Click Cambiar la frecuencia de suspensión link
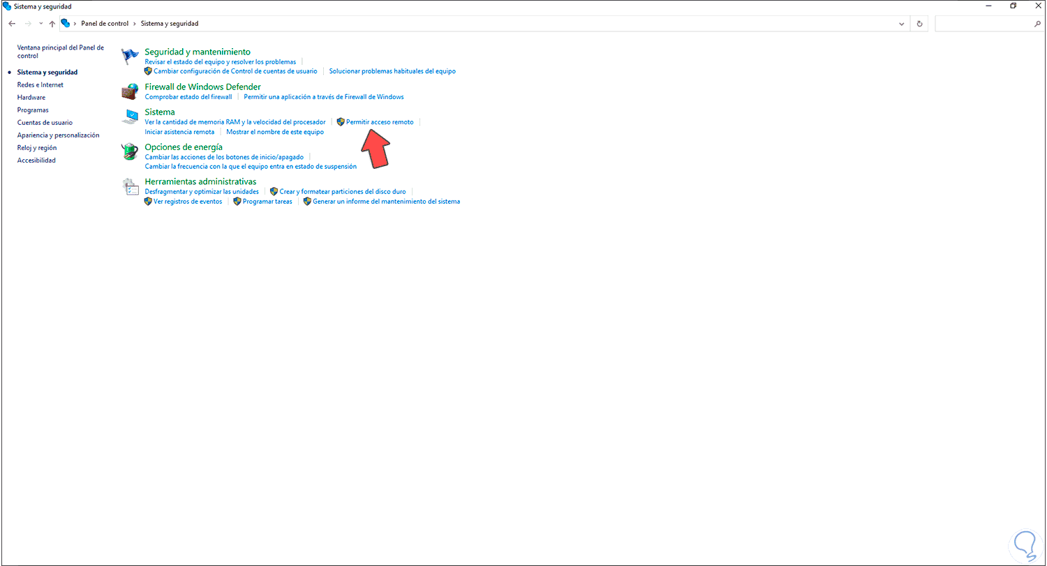This screenshot has height=566, width=1047. [x=251, y=167]
